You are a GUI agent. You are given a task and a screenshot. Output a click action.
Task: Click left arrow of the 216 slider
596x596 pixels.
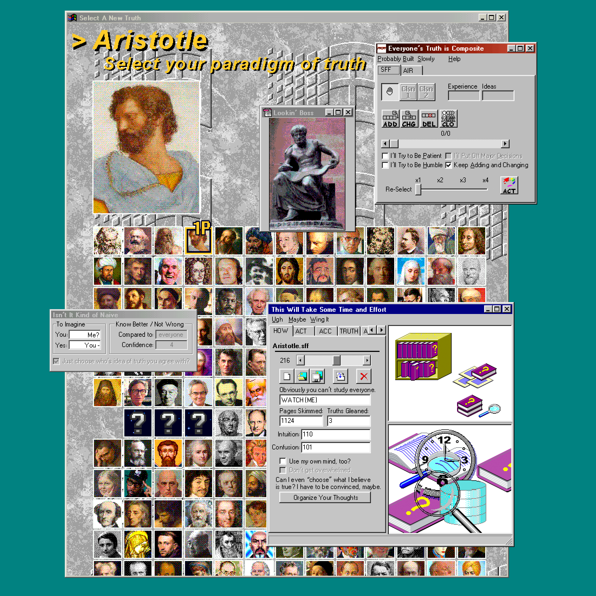tap(300, 360)
